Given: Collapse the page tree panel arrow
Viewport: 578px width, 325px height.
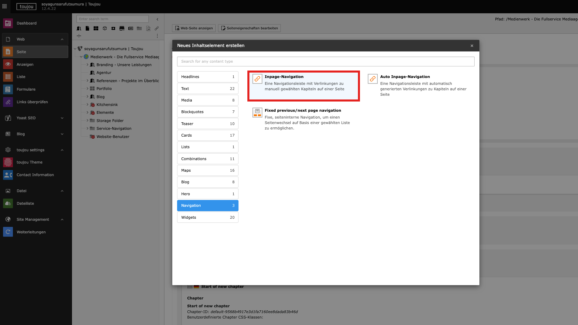Looking at the screenshot, I should click(157, 19).
